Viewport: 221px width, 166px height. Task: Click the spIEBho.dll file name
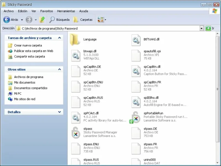[151, 98]
